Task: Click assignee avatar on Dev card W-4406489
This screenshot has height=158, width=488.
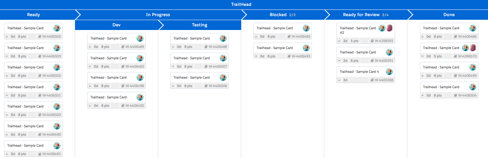Action: pyautogui.click(x=140, y=38)
